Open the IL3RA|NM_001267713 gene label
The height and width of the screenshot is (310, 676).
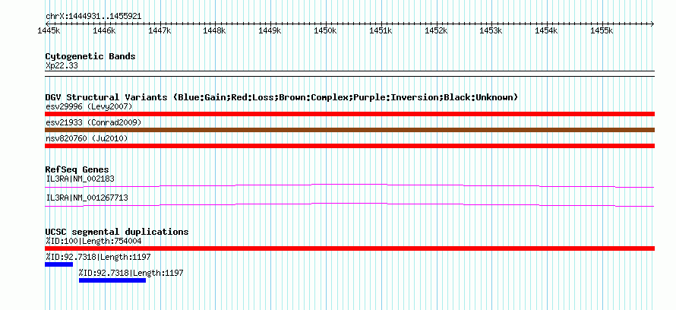click(87, 198)
